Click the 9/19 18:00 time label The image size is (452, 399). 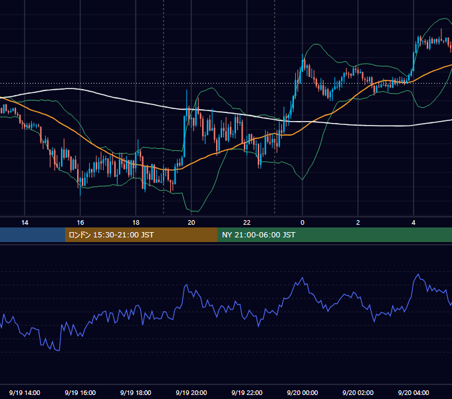tap(136, 392)
